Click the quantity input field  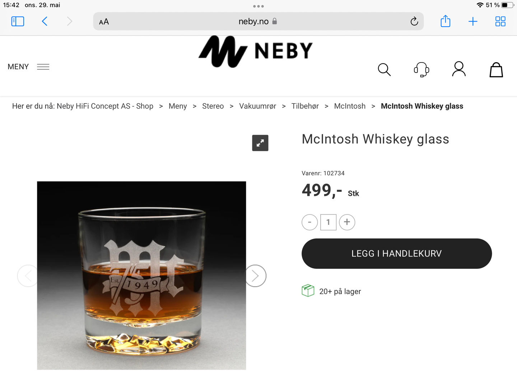tap(328, 222)
